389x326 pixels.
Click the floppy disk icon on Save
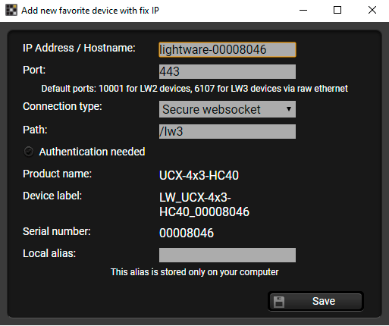click(x=279, y=302)
